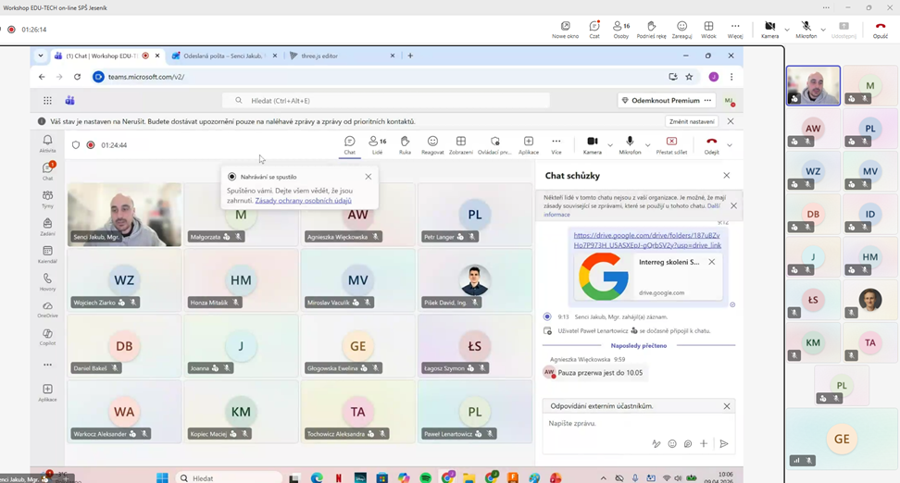
Task: Open Więcej more options menu
Action: pos(735,29)
